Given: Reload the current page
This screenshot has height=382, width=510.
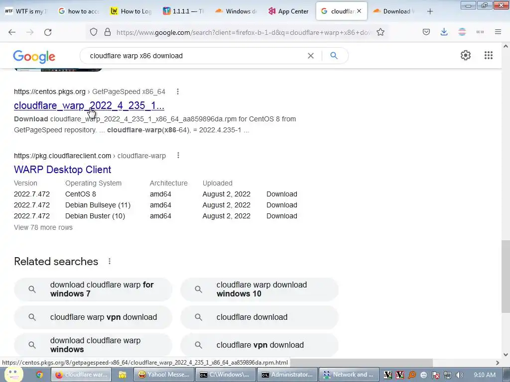Looking at the screenshot, I should [x=48, y=32].
